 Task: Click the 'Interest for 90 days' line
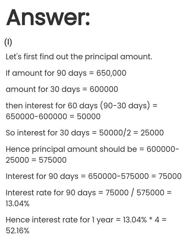[x=94, y=176]
